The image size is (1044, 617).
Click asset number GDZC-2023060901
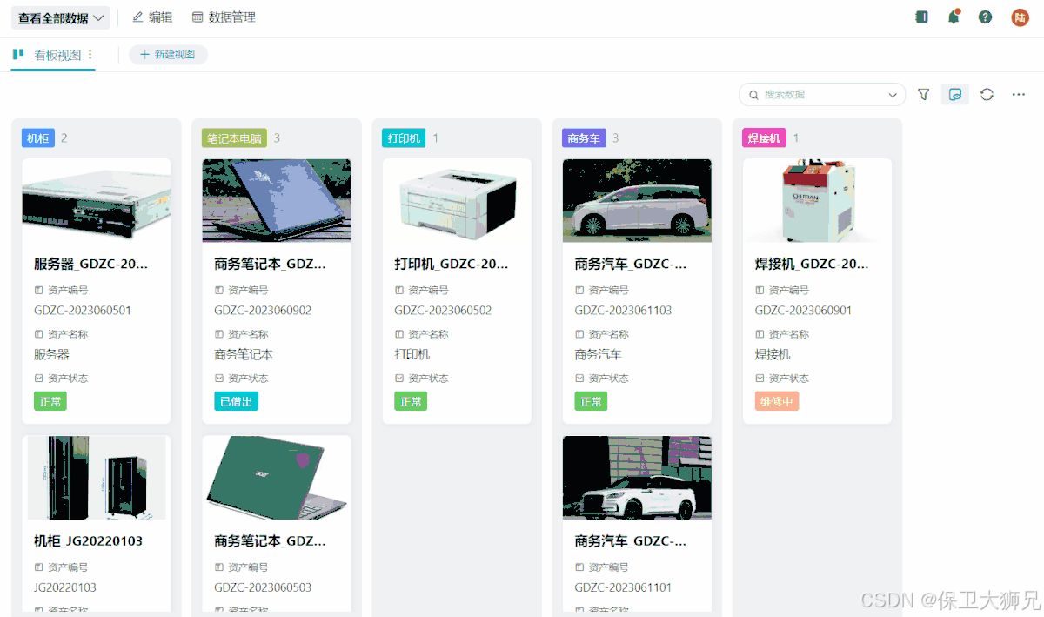pyautogui.click(x=803, y=311)
